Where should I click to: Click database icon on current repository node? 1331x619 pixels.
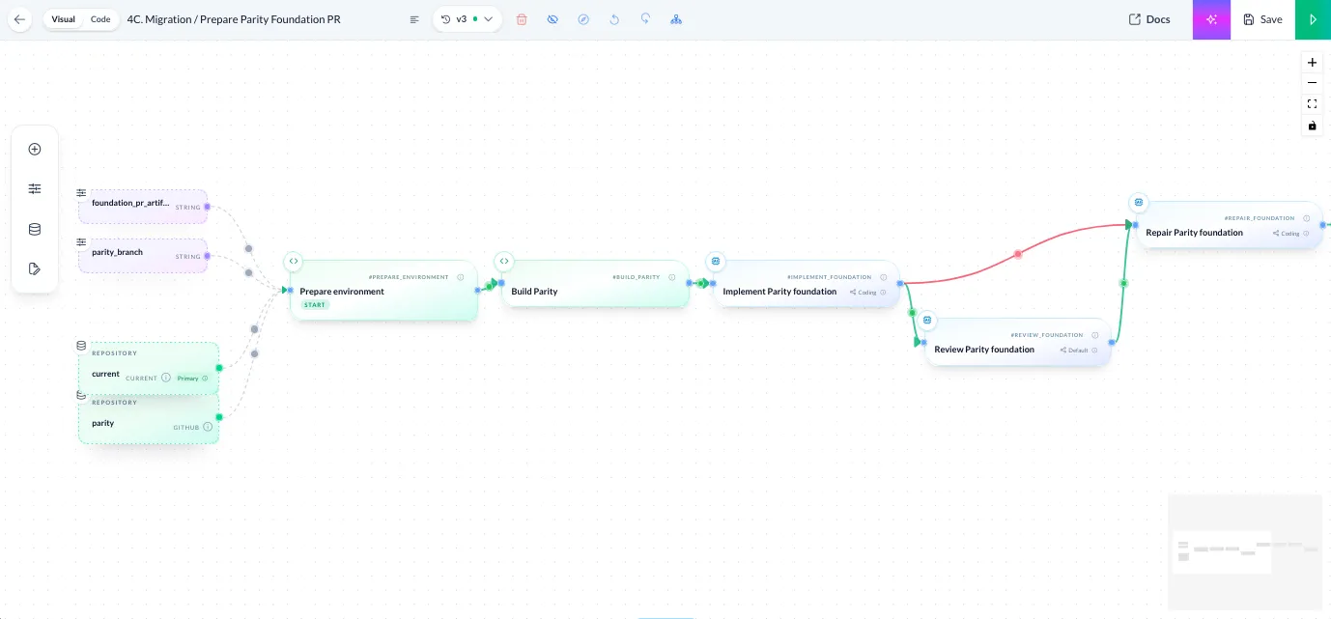(x=81, y=345)
